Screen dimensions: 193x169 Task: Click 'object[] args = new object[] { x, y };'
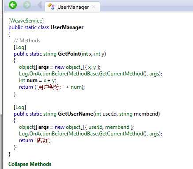pos(60,67)
